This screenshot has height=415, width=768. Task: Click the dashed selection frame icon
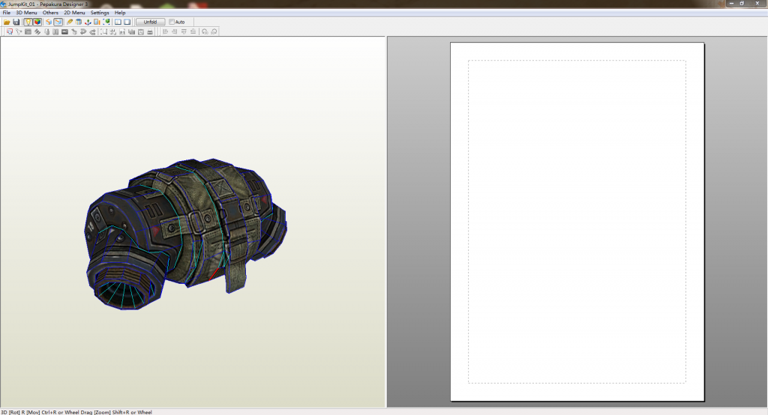point(103,31)
